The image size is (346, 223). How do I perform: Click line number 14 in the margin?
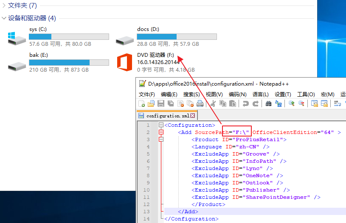[146, 219]
